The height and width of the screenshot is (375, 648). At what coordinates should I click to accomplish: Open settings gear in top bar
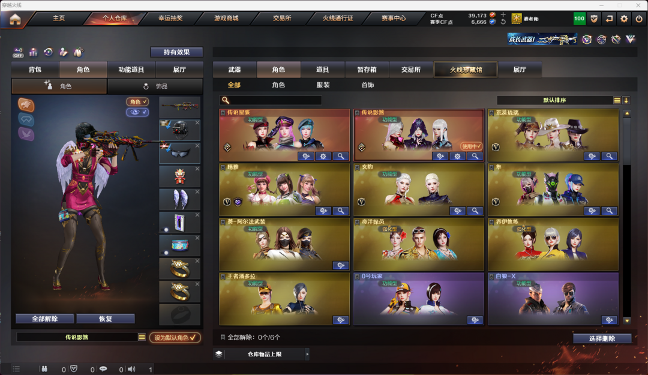click(624, 19)
